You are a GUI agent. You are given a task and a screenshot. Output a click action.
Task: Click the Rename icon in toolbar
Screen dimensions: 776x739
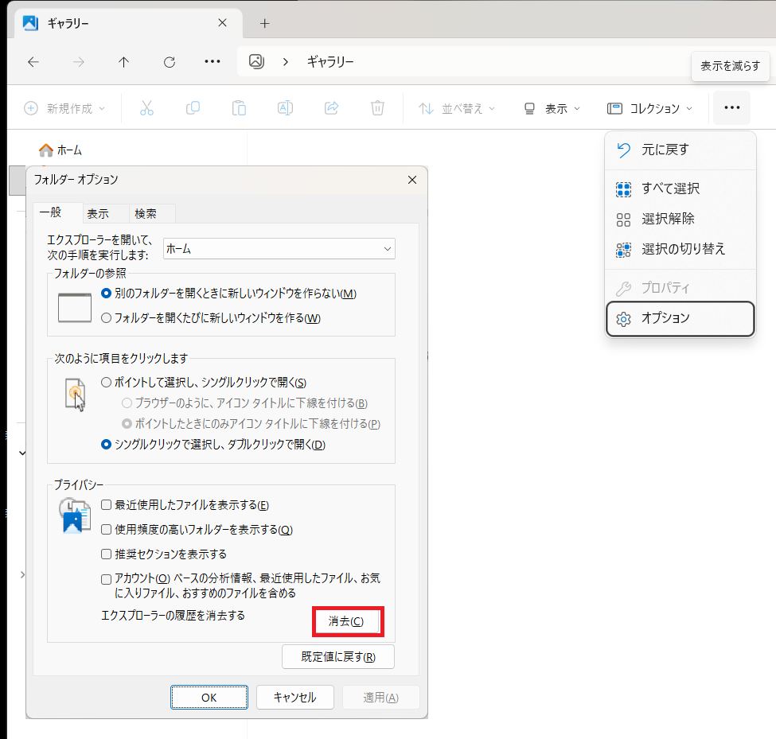click(x=285, y=108)
